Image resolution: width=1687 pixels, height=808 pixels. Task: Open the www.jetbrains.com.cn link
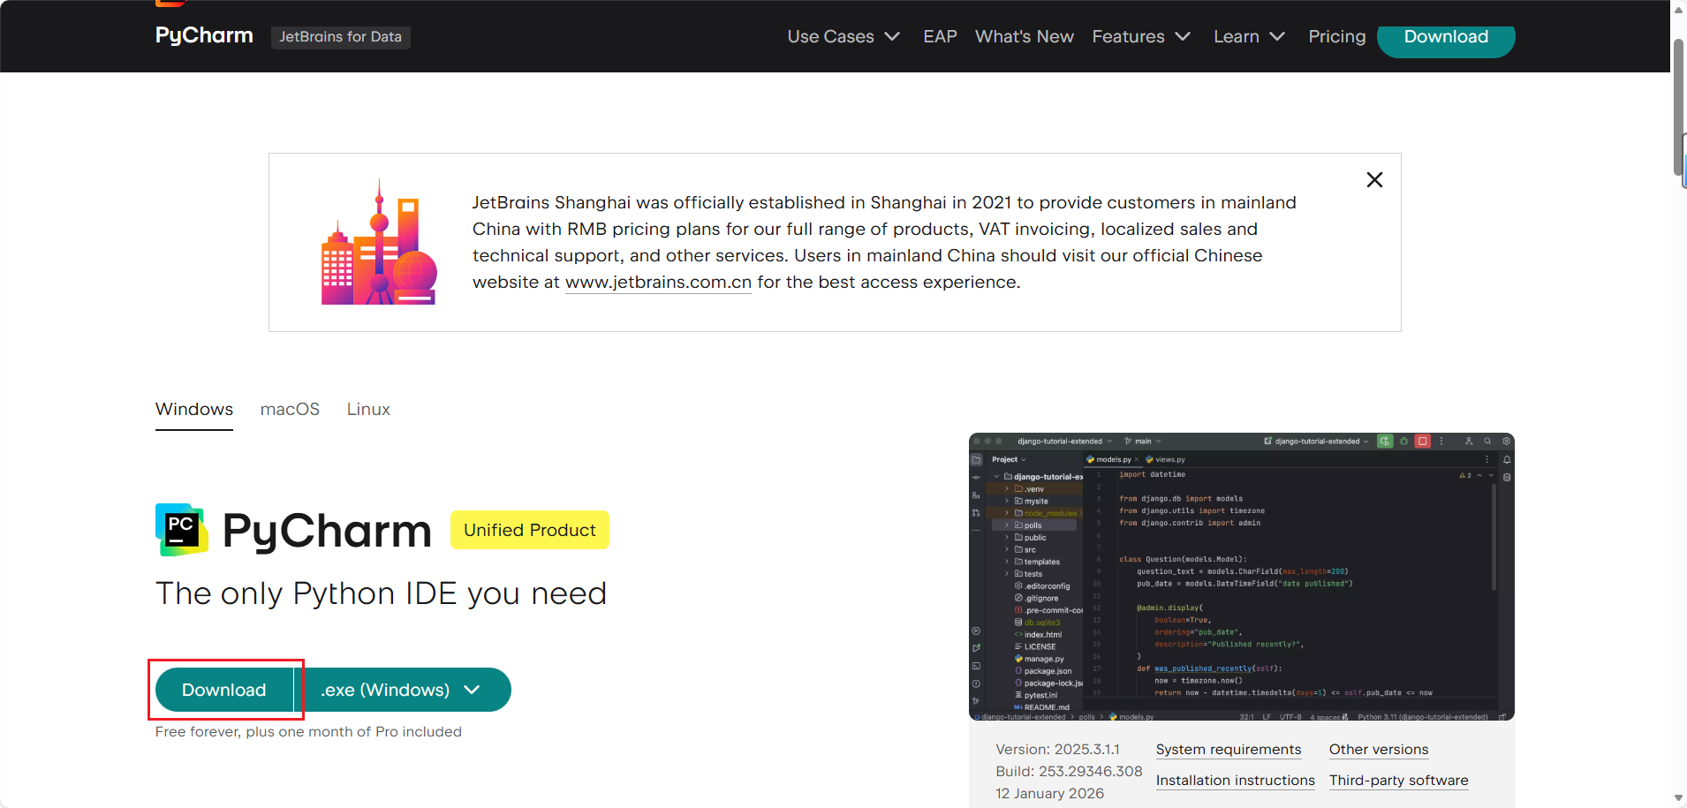[x=658, y=283]
